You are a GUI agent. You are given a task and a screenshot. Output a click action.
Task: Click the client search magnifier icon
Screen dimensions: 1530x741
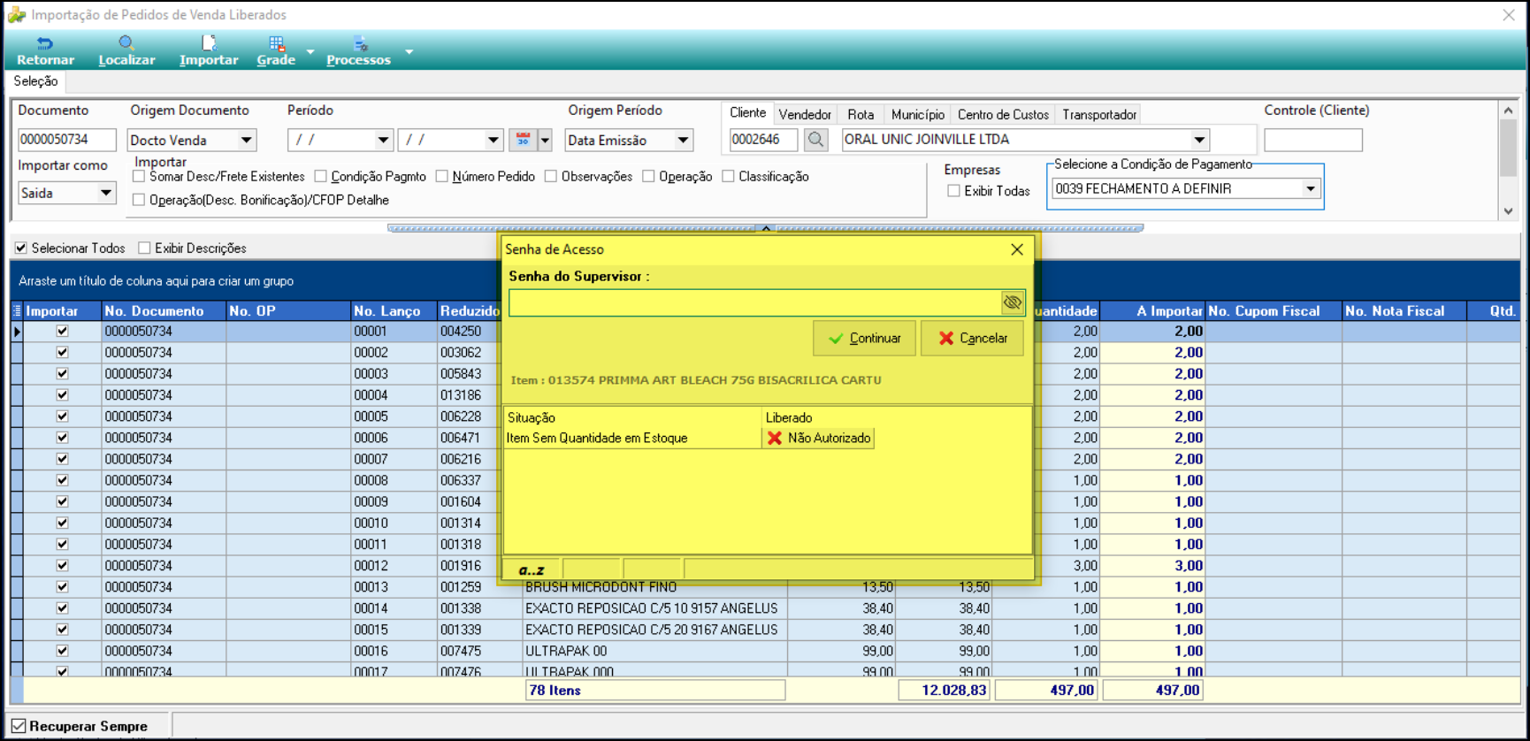click(816, 140)
